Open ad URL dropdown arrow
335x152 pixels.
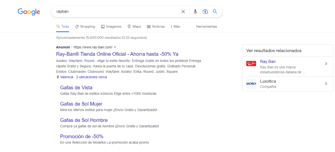[x=115, y=47]
